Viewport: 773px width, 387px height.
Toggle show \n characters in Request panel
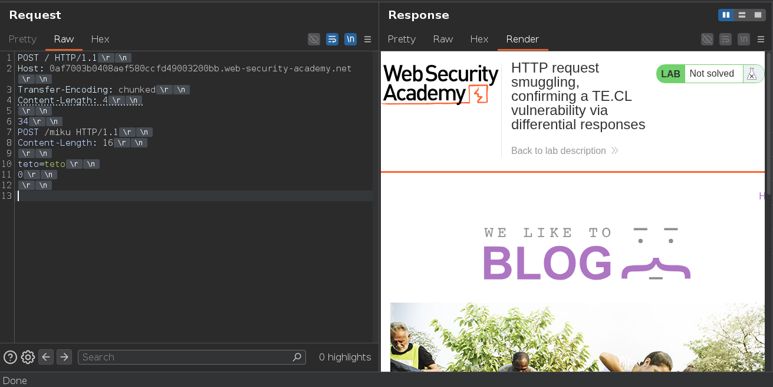point(351,39)
